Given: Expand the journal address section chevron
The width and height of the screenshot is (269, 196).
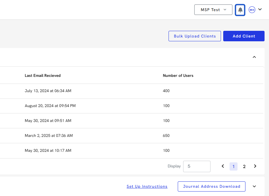Looking at the screenshot, I should pos(254,186).
